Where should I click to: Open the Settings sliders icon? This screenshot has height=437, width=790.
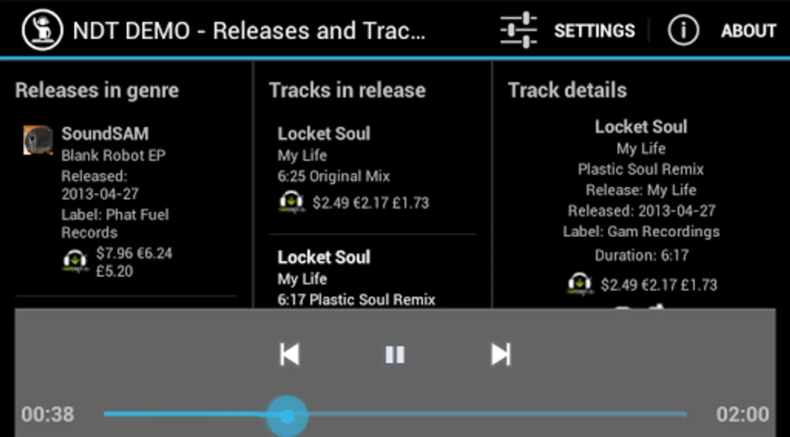[x=519, y=30]
